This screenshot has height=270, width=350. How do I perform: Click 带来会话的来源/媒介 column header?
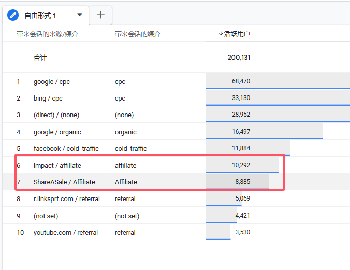(x=47, y=34)
